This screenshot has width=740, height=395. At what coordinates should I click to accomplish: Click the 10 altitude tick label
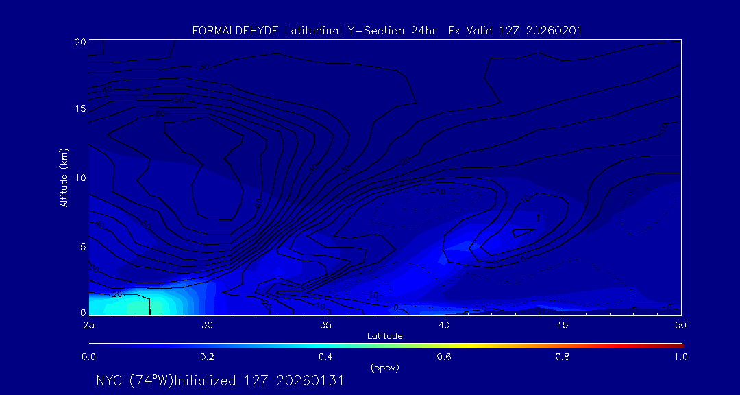[x=79, y=178]
